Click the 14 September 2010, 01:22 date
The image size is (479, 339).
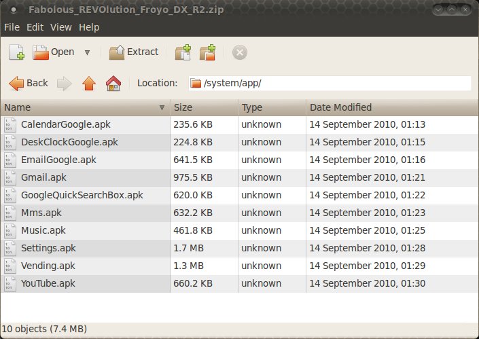pyautogui.click(x=367, y=195)
